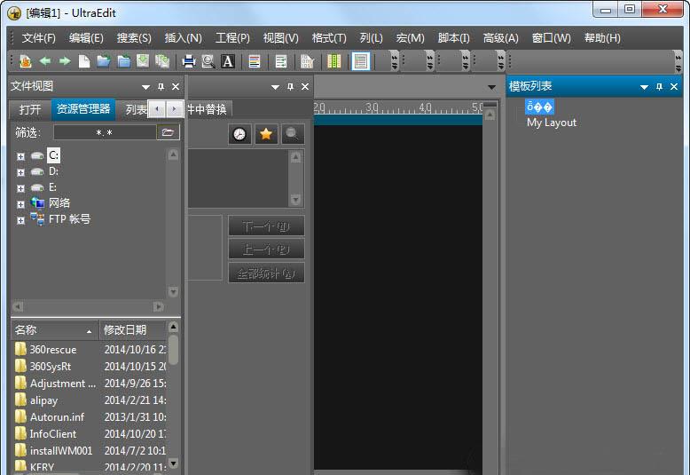
Task: Sort by the 修改日期 column header
Action: [x=133, y=329]
